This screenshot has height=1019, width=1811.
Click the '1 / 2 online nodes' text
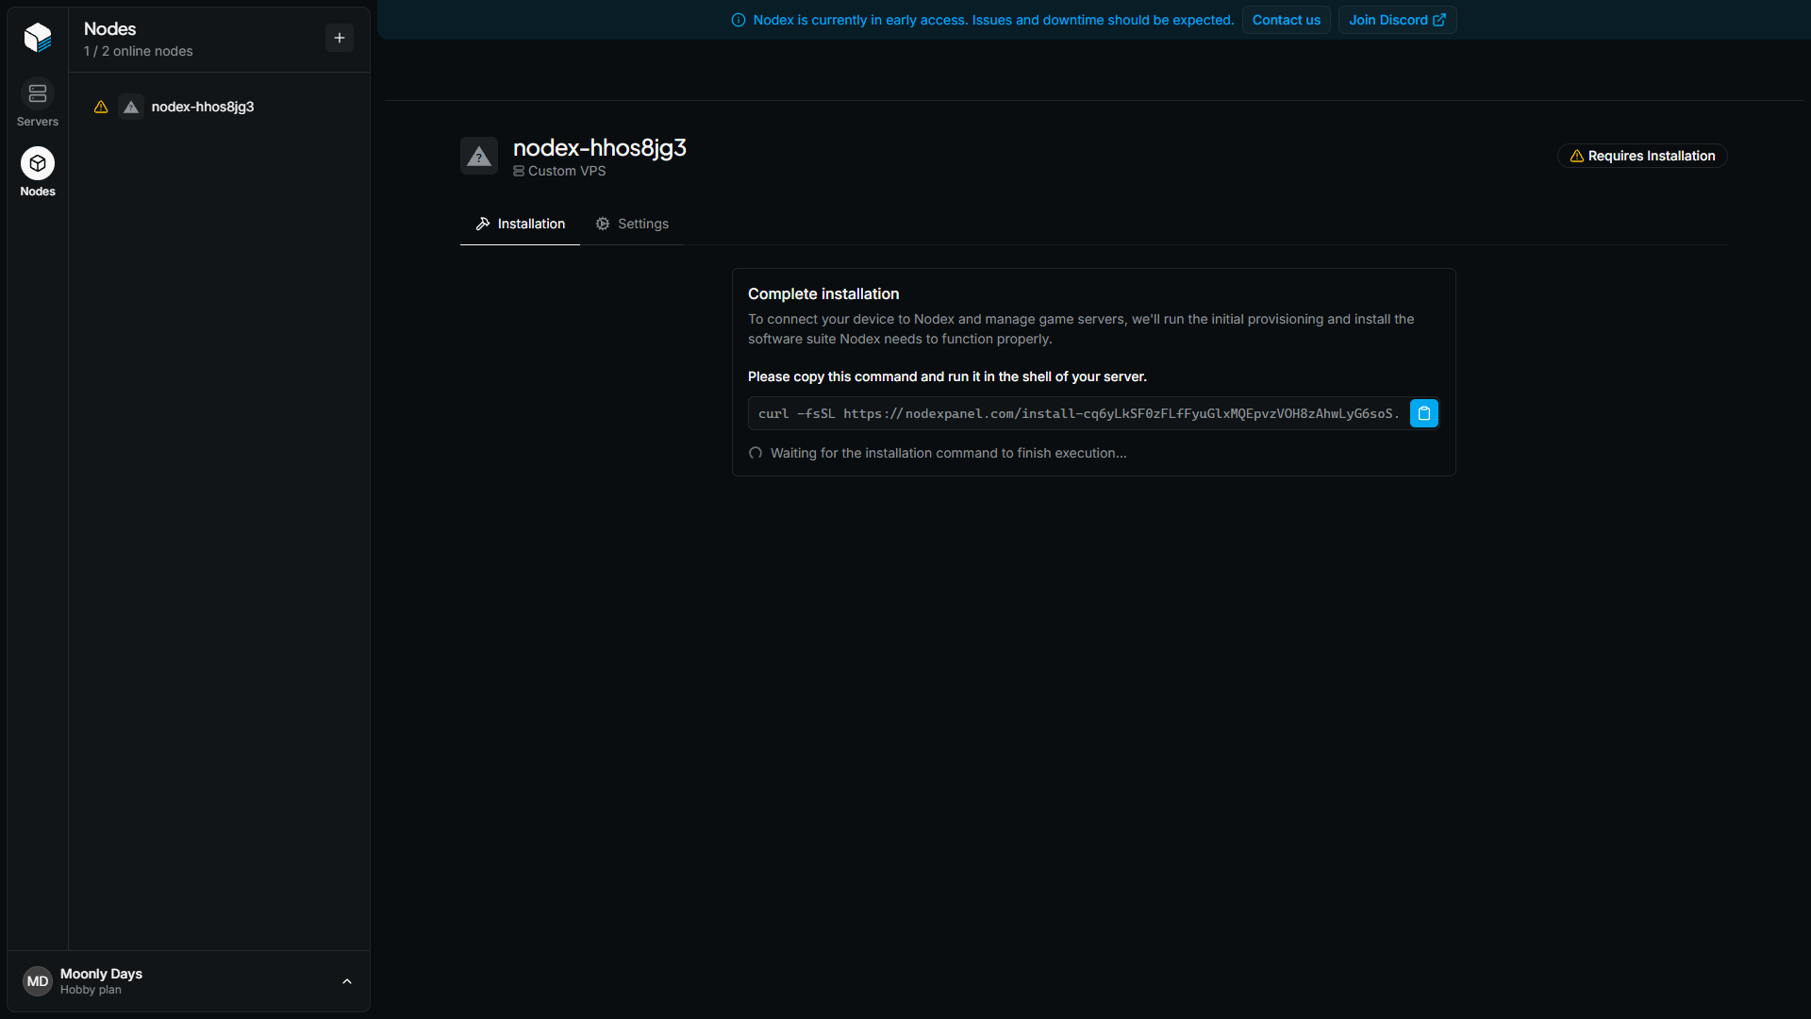tap(139, 51)
